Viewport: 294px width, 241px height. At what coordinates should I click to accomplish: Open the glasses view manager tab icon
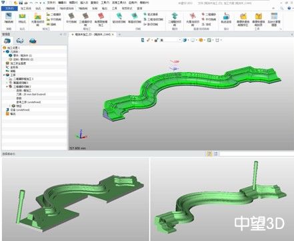[20, 41]
